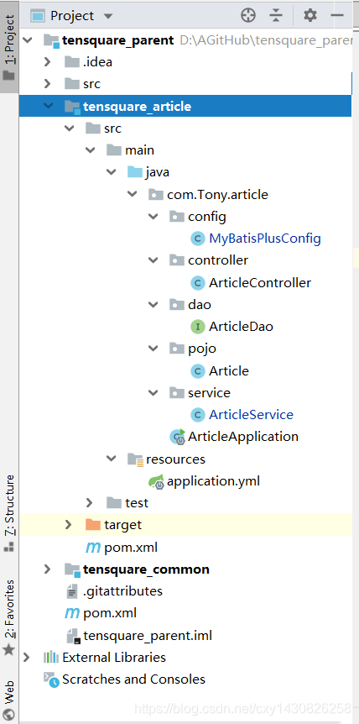Image resolution: width=359 pixels, height=724 pixels.
Task: Select the tensquare_parent.iml file name
Action: pos(148,635)
